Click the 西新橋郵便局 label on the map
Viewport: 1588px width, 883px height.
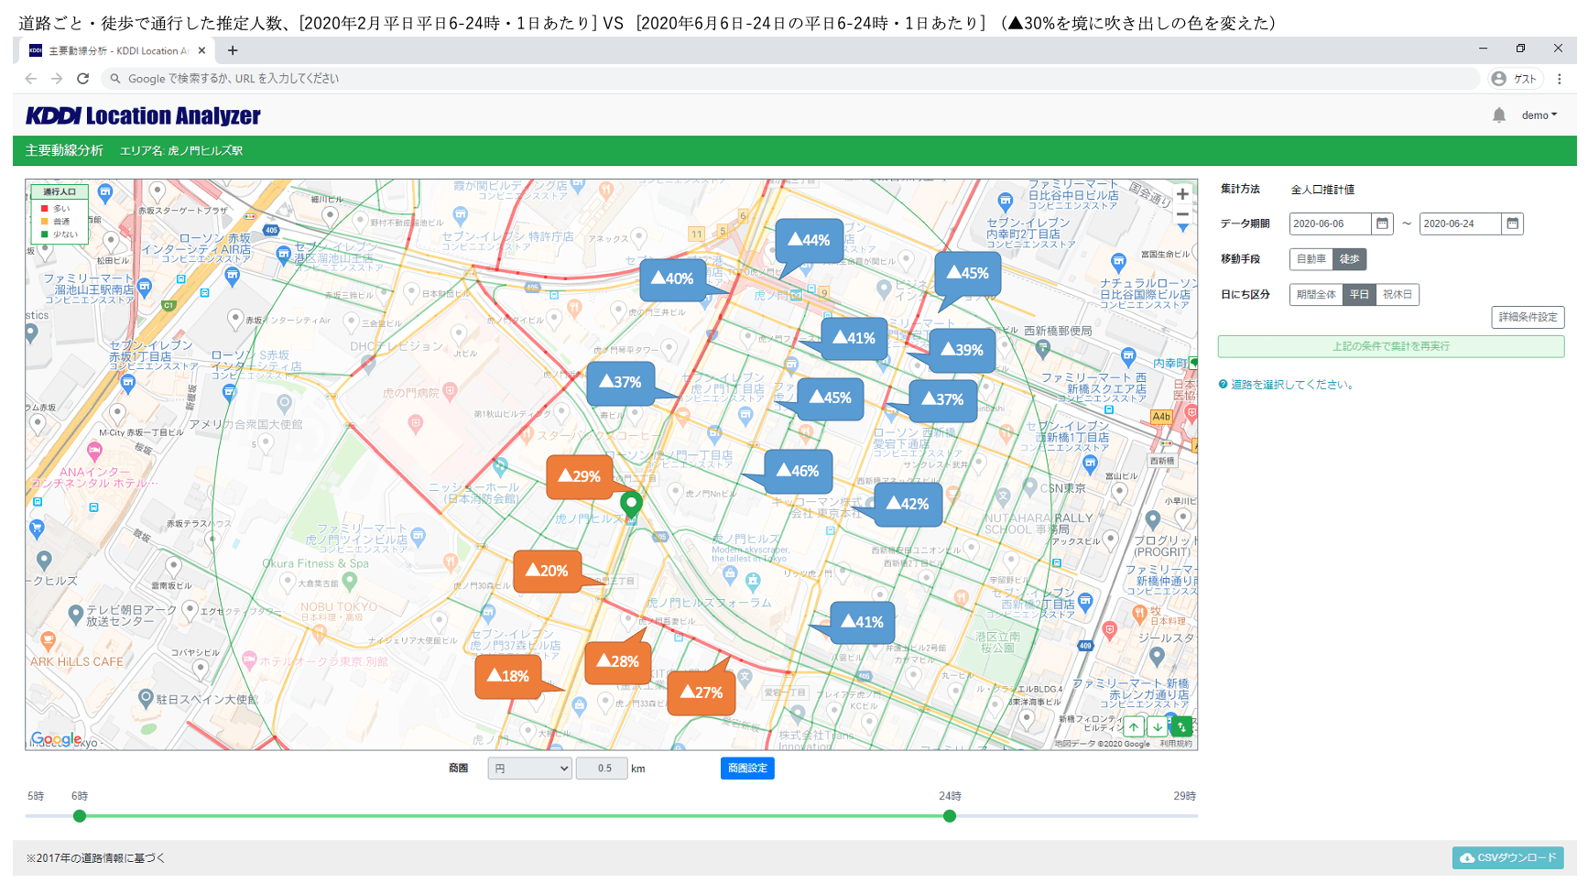1058,331
